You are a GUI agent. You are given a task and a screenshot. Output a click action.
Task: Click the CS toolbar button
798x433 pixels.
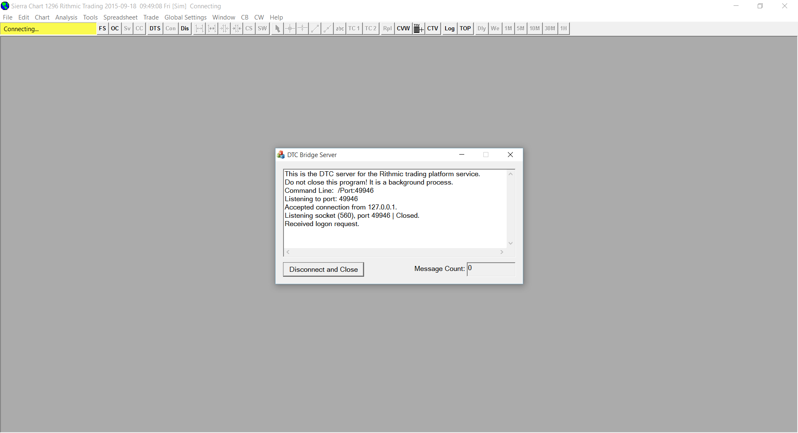point(249,29)
